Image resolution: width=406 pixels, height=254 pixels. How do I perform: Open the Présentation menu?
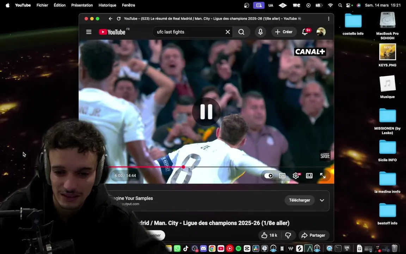[x=82, y=5]
